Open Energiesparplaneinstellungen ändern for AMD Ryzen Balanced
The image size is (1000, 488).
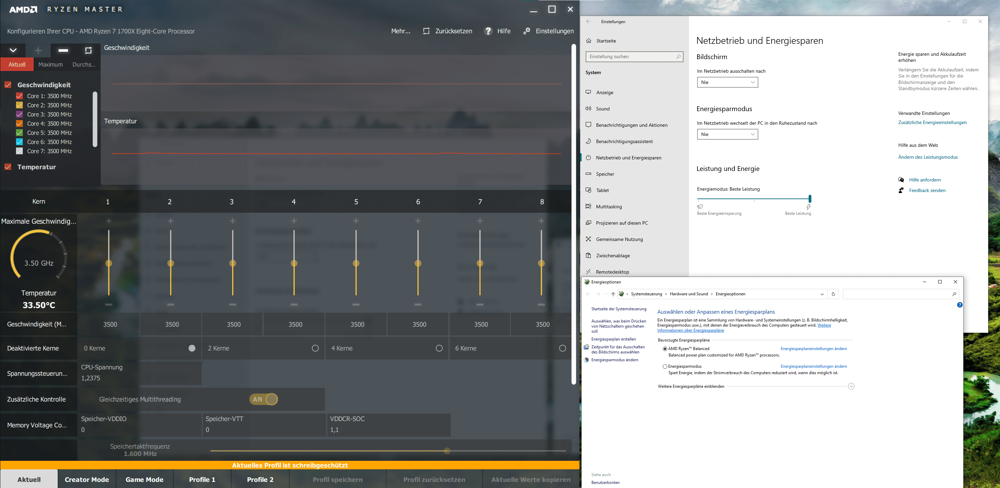[814, 349]
